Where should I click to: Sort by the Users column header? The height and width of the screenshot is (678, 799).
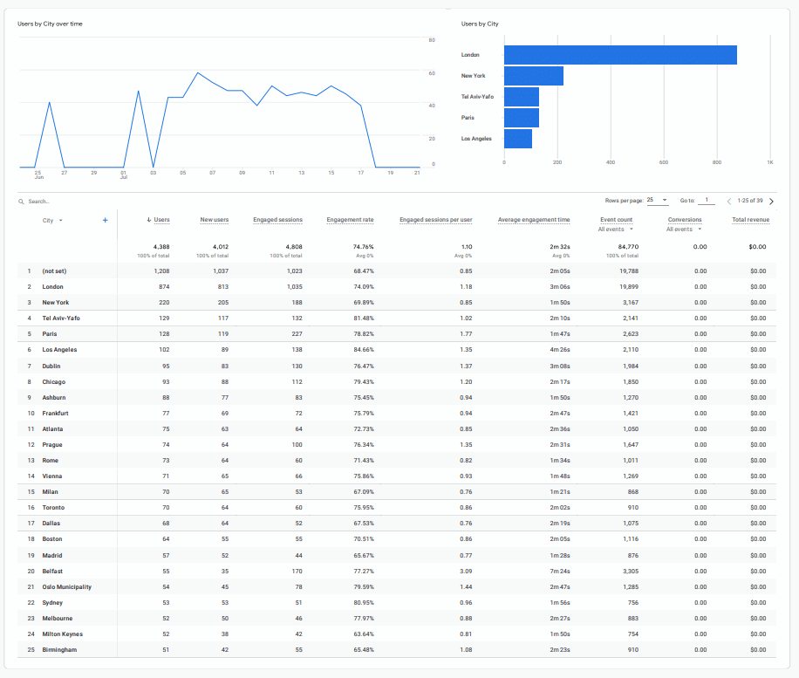pos(161,220)
